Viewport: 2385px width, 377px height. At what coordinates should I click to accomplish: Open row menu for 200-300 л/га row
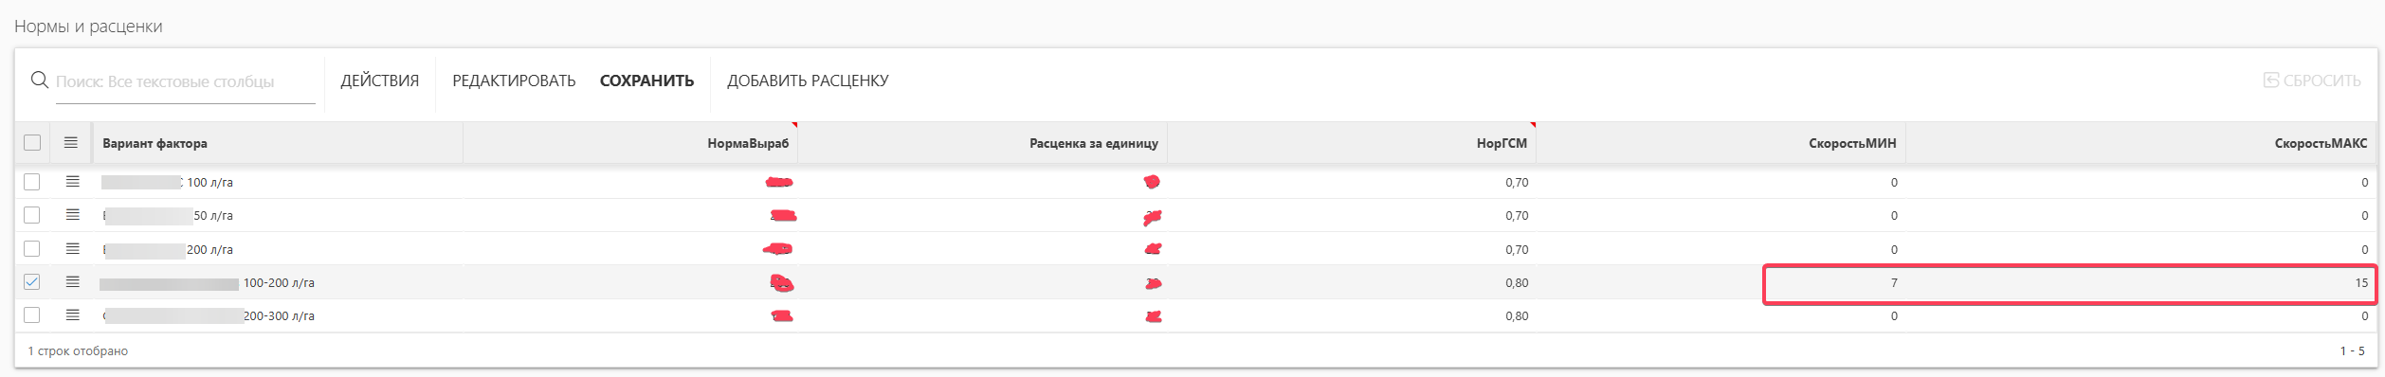click(72, 314)
